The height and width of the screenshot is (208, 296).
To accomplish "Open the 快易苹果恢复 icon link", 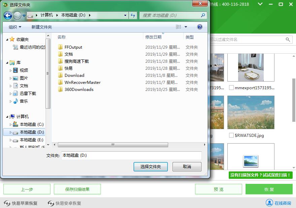I will pos(6,203).
